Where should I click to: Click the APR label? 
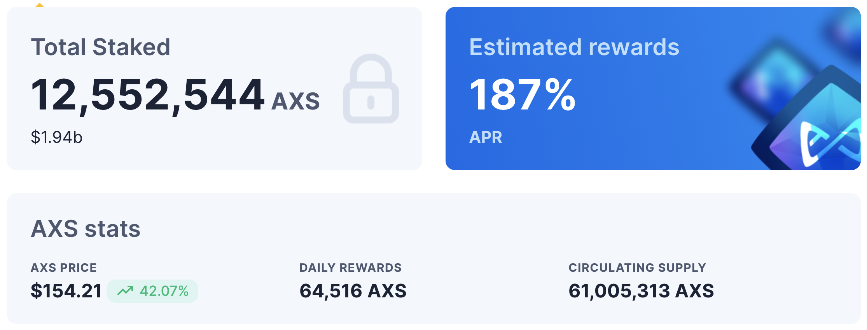tap(486, 137)
